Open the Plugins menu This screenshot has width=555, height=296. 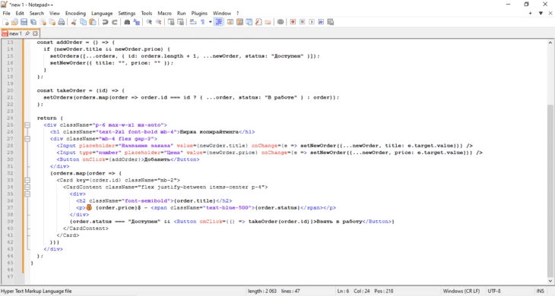click(199, 13)
